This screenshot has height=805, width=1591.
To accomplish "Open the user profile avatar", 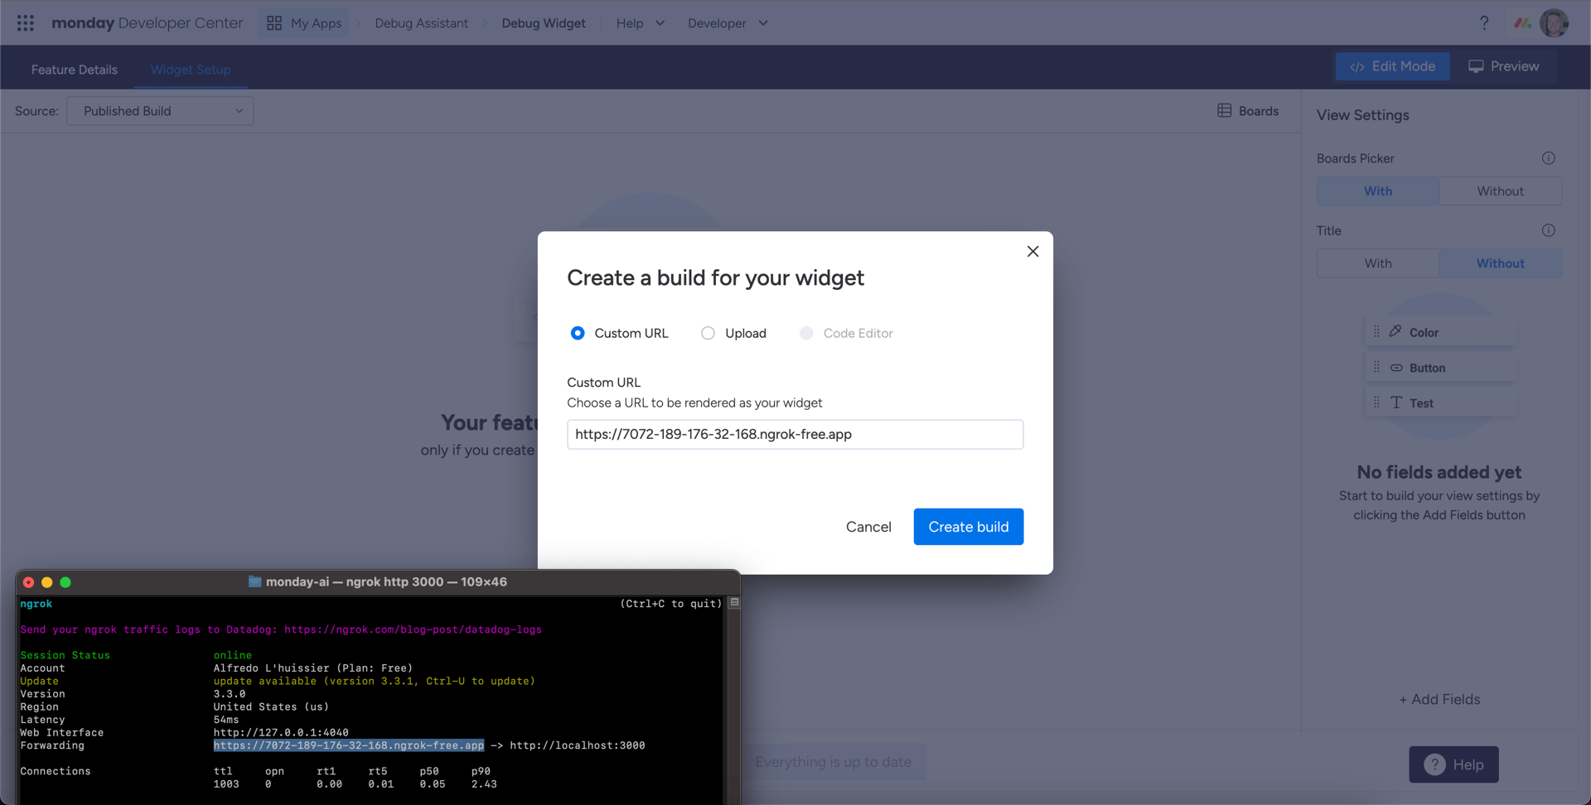I will click(x=1555, y=23).
